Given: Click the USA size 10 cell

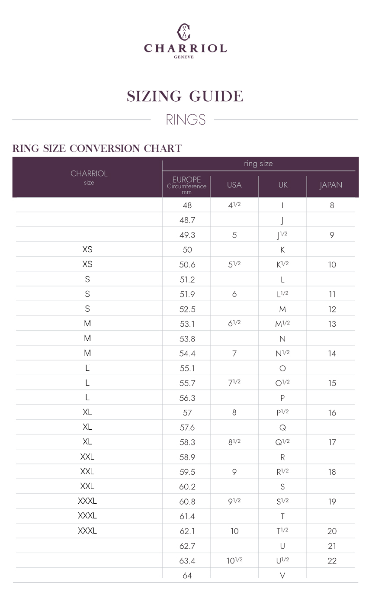Looking at the screenshot, I should pos(234,531).
